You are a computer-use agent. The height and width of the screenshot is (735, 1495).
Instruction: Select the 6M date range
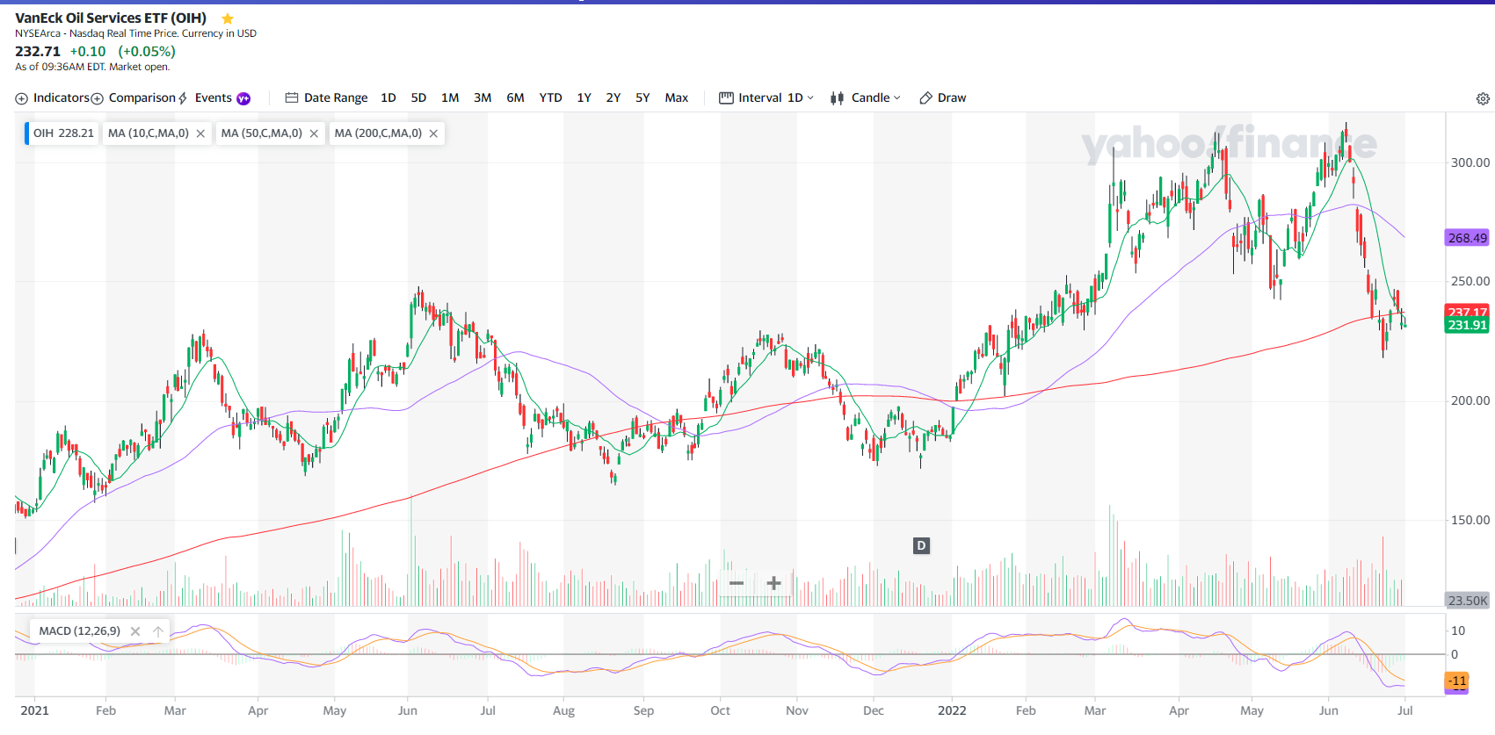pos(515,98)
